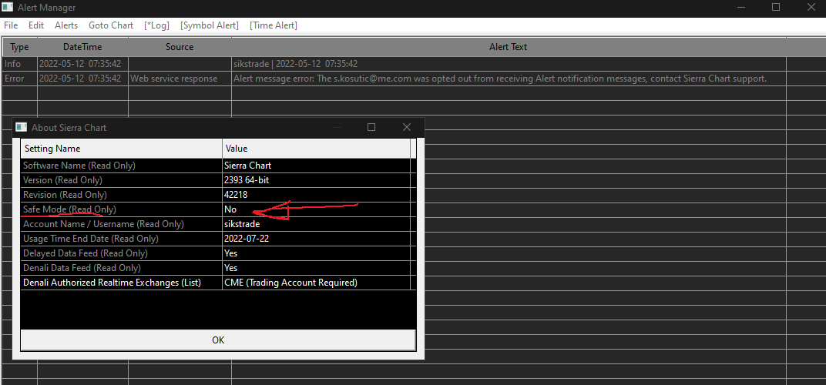Select the Error type cell
The image size is (826, 385).
click(x=20, y=79)
